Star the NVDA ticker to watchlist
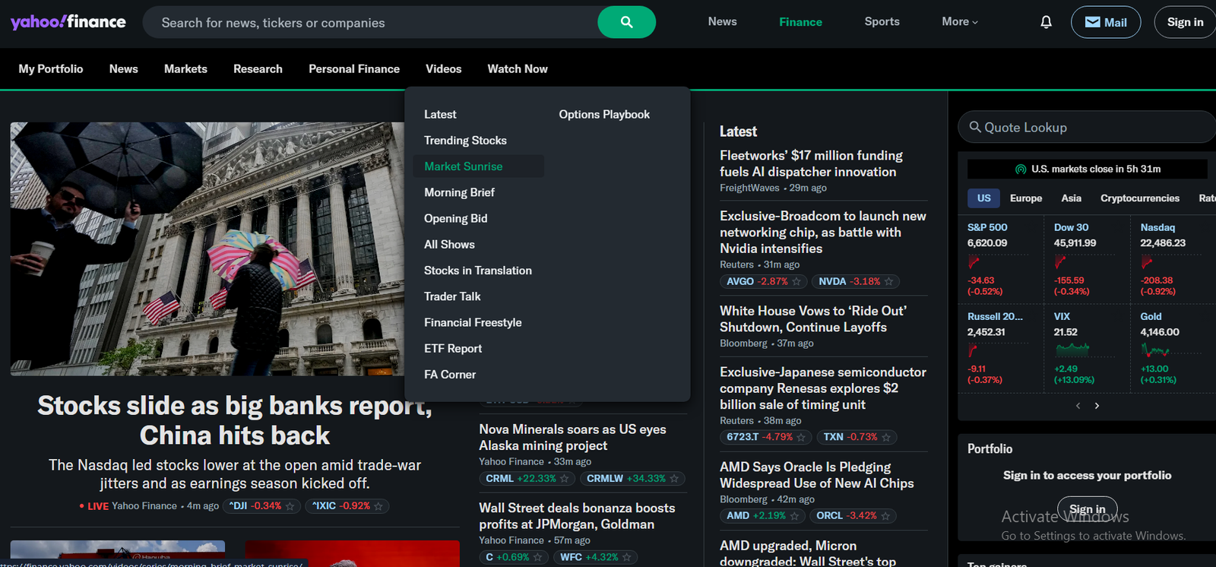The width and height of the screenshot is (1216, 567). pos(888,281)
